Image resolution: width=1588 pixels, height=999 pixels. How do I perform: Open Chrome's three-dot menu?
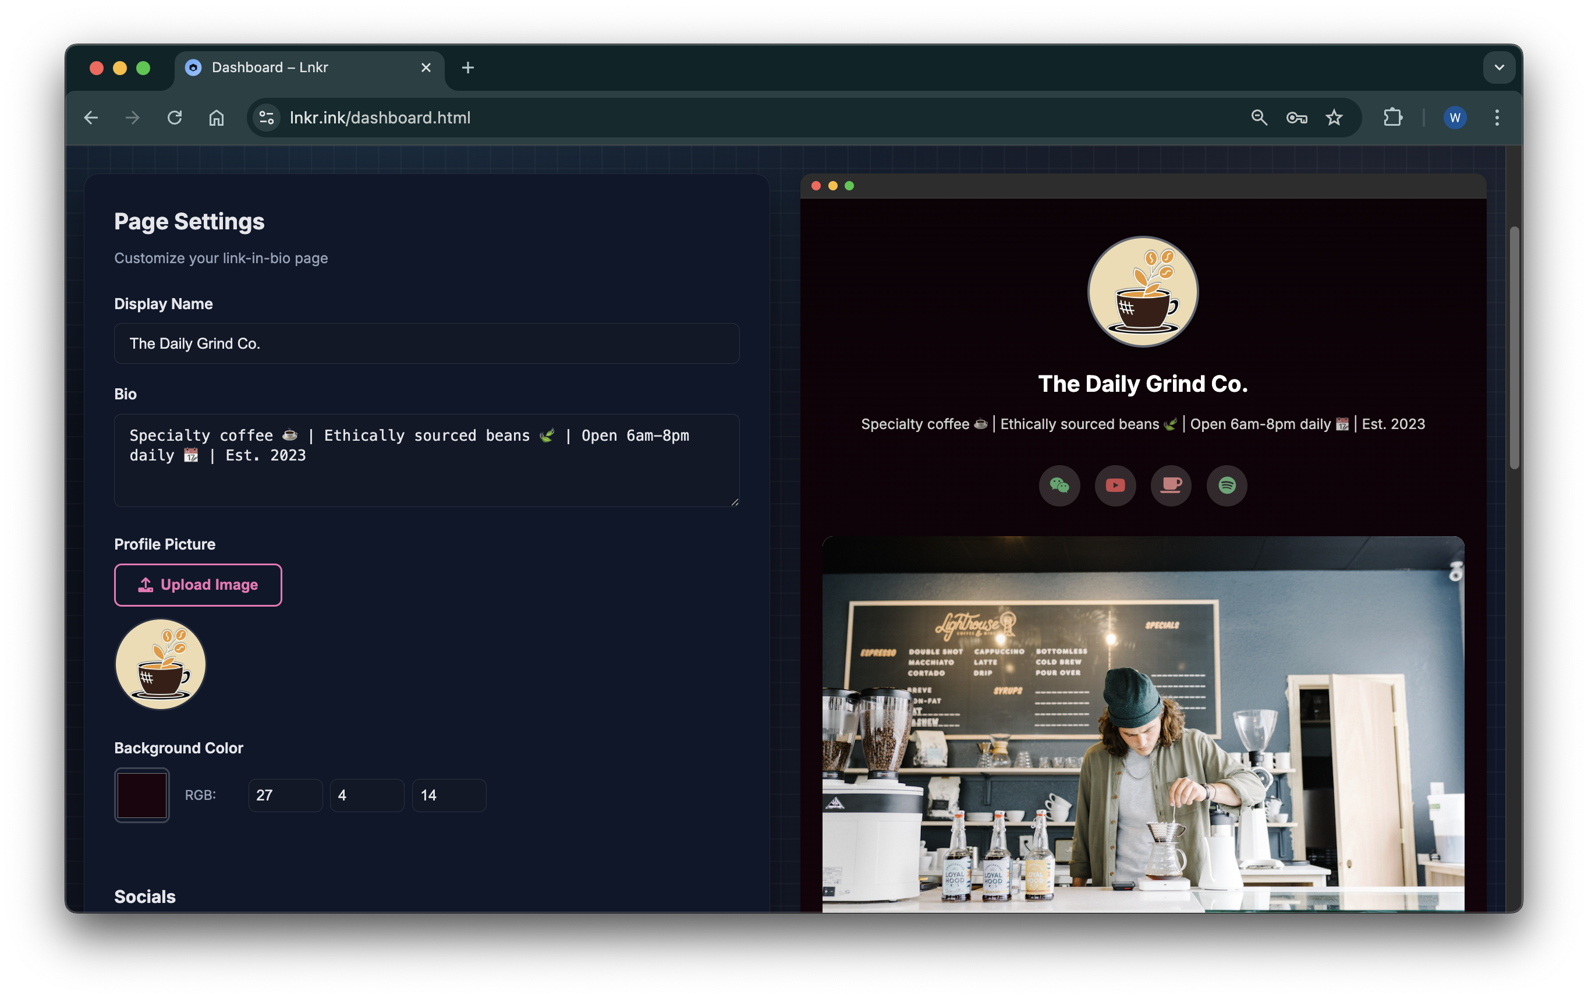(1497, 118)
